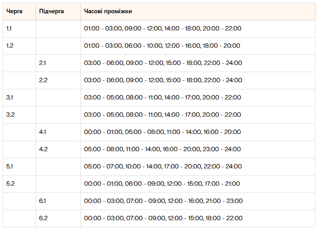Screen dimensions: 318x230
Task: Select the queue 5.2 label cell
Action: [x=10, y=184]
